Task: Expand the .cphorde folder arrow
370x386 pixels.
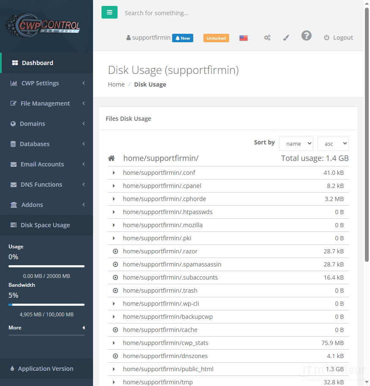Action: click(114, 199)
